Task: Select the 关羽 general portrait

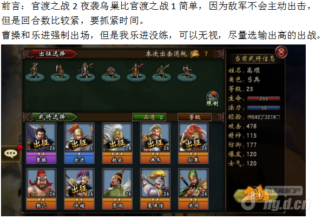Action: (x=193, y=189)
